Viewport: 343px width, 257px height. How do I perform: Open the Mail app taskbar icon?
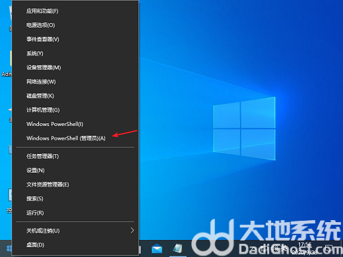157,249
